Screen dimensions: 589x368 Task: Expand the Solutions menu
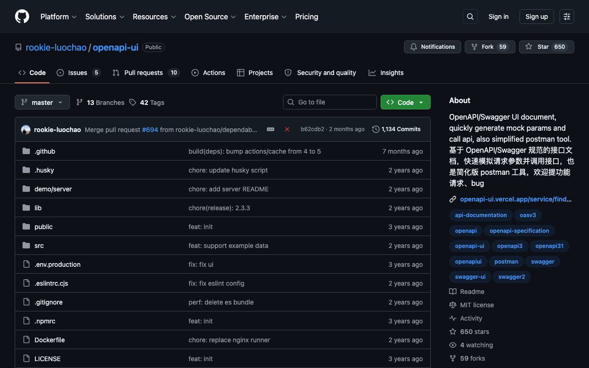tap(105, 17)
